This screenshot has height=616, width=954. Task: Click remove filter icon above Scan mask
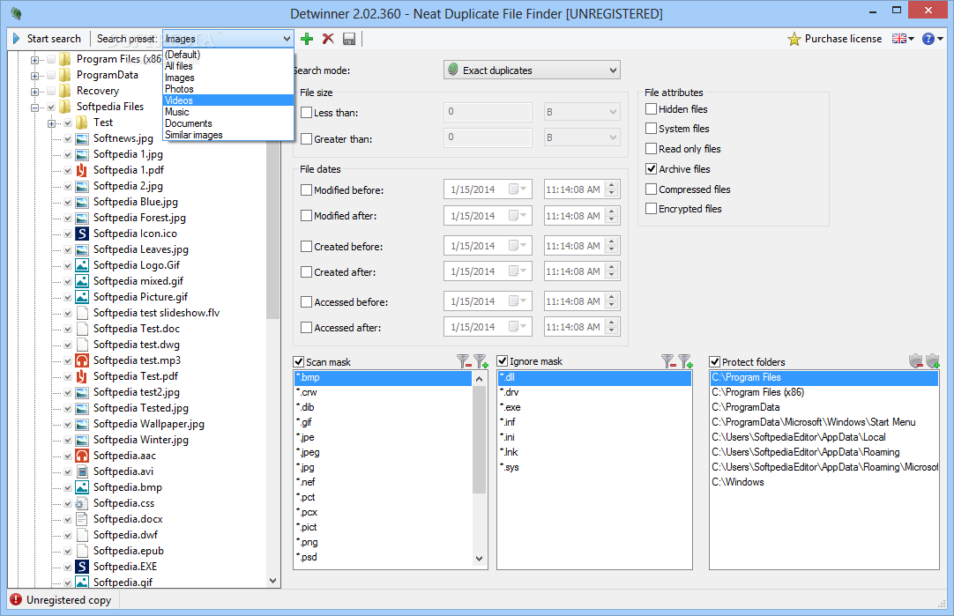pos(464,362)
